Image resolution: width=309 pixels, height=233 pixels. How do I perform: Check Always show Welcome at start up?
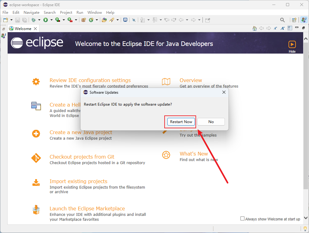point(242,219)
